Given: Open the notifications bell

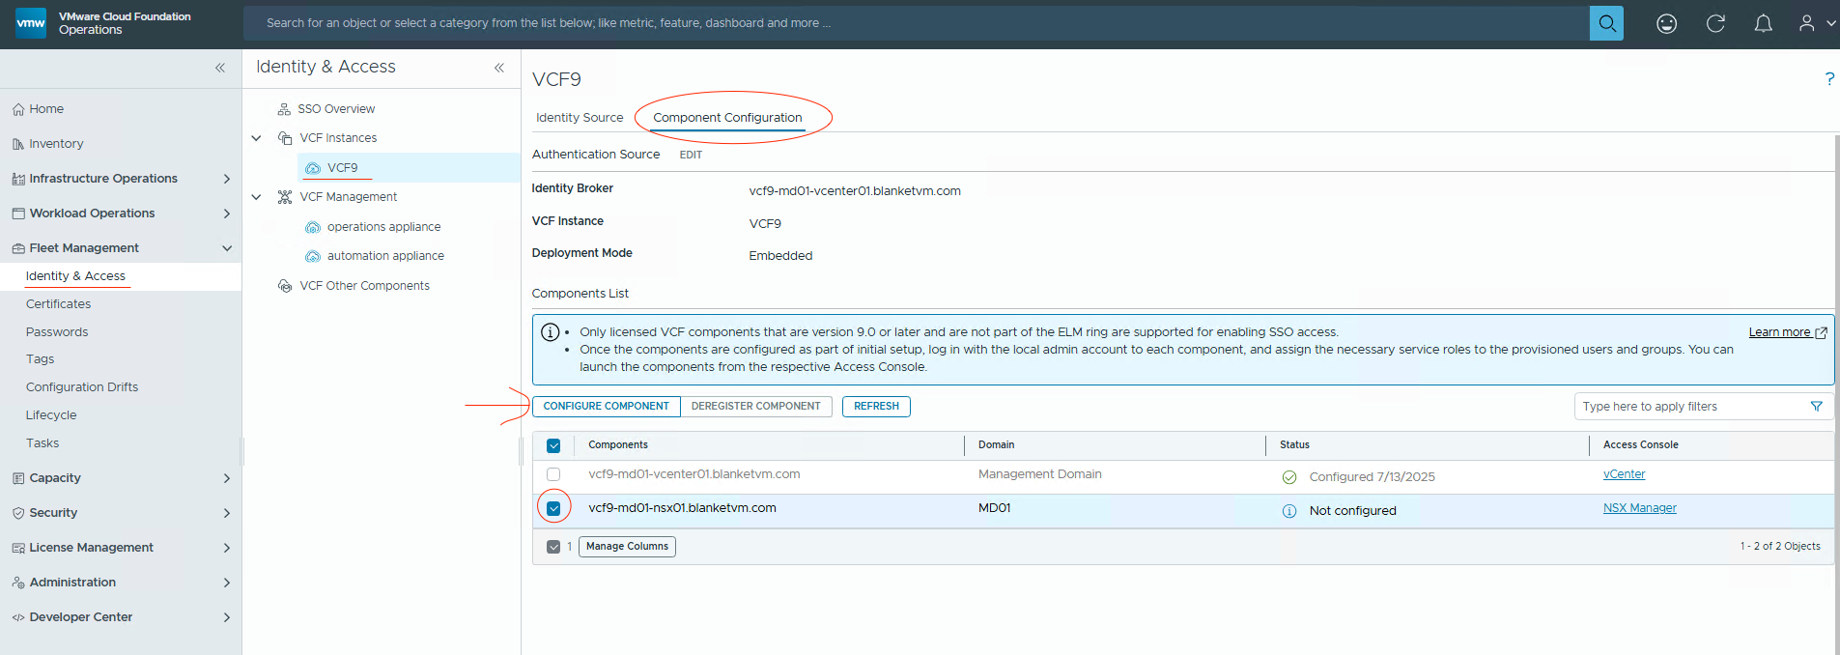Looking at the screenshot, I should pos(1763,23).
